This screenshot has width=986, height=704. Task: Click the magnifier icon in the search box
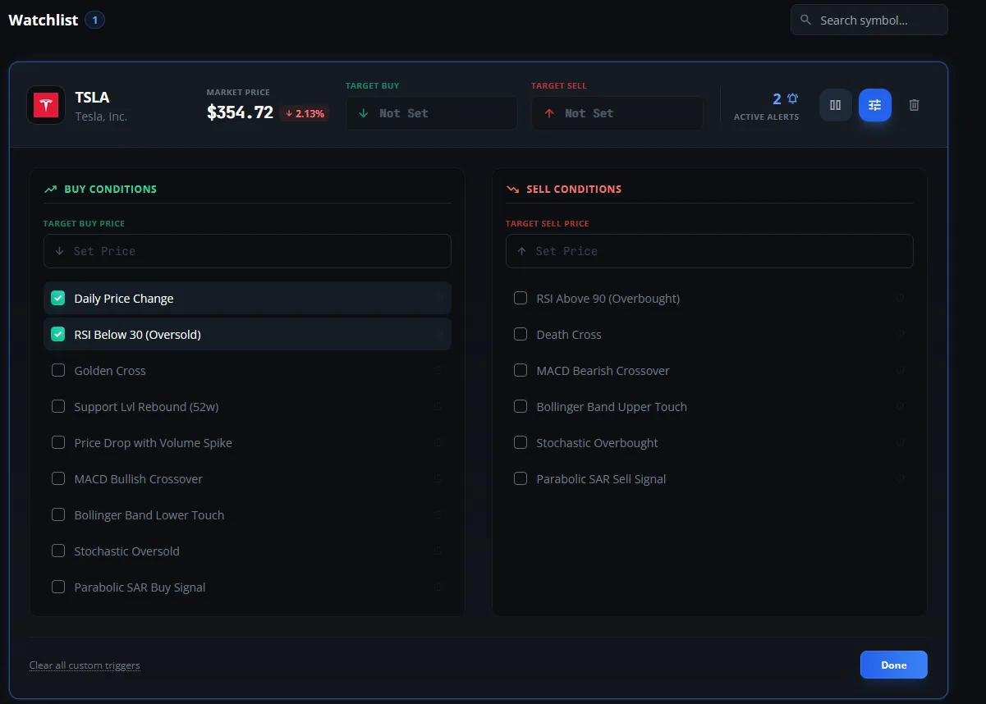click(805, 20)
